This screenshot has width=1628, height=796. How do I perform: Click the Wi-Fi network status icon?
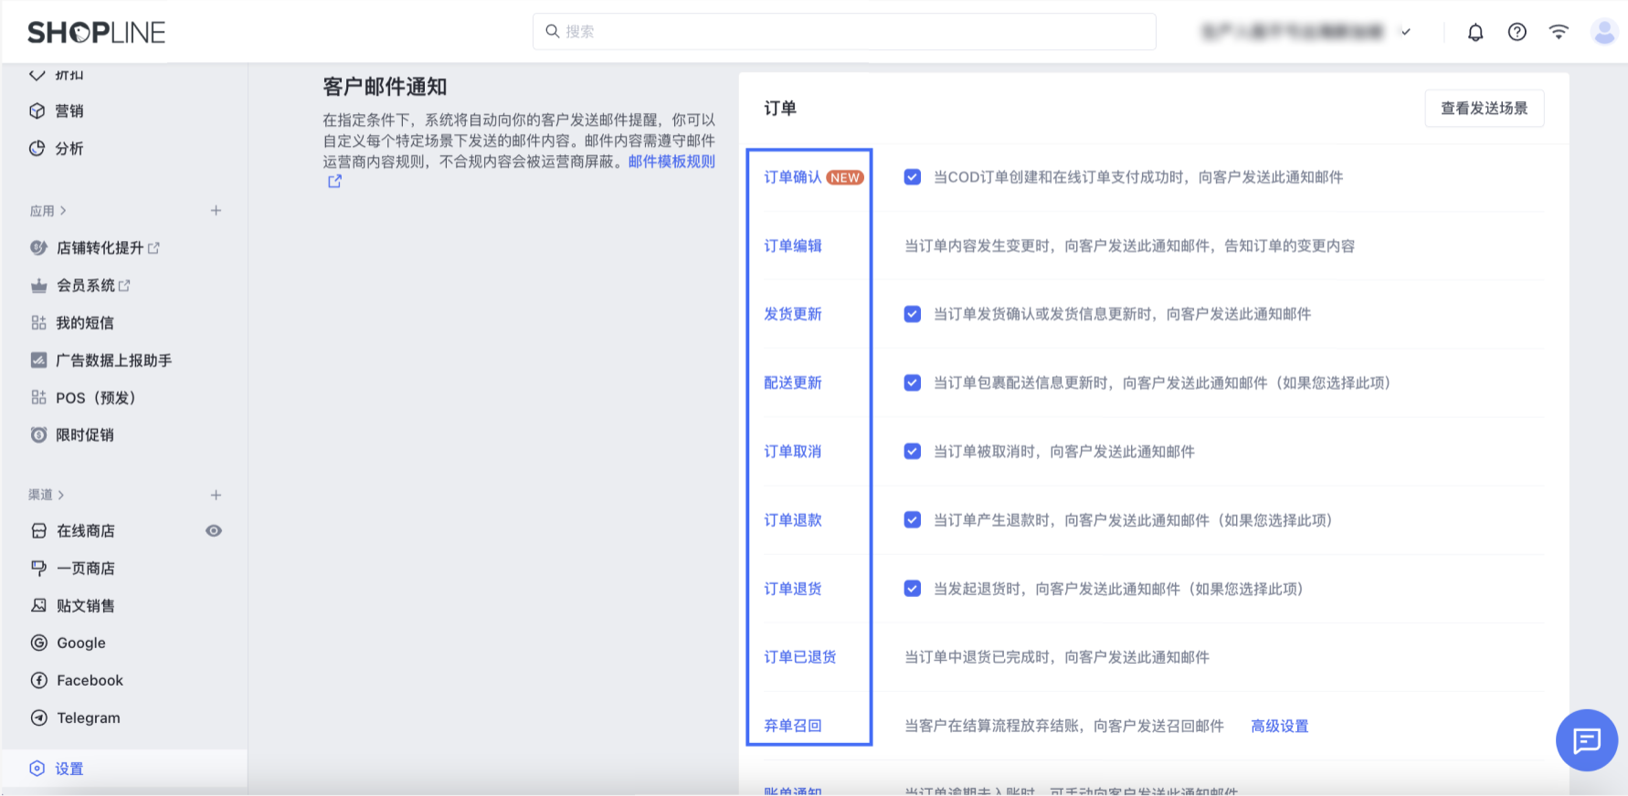point(1559,32)
